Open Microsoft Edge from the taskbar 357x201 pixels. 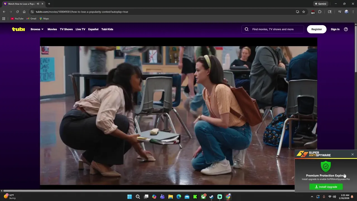point(179,197)
